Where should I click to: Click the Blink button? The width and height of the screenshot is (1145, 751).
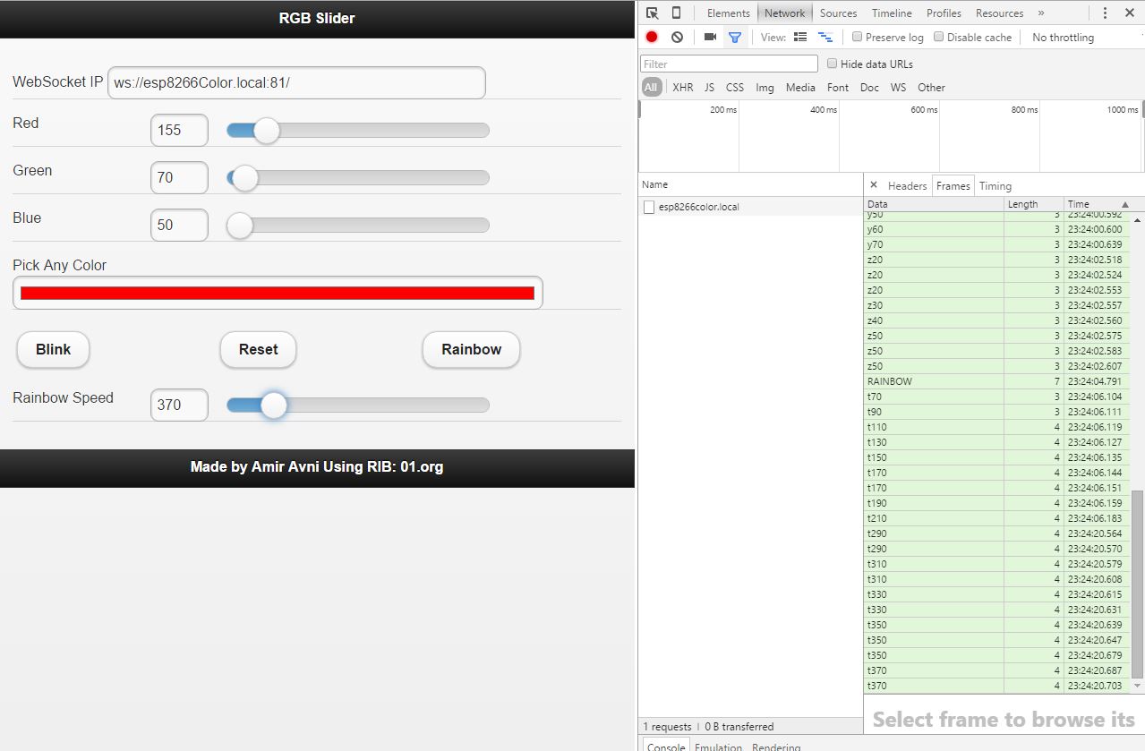52,350
